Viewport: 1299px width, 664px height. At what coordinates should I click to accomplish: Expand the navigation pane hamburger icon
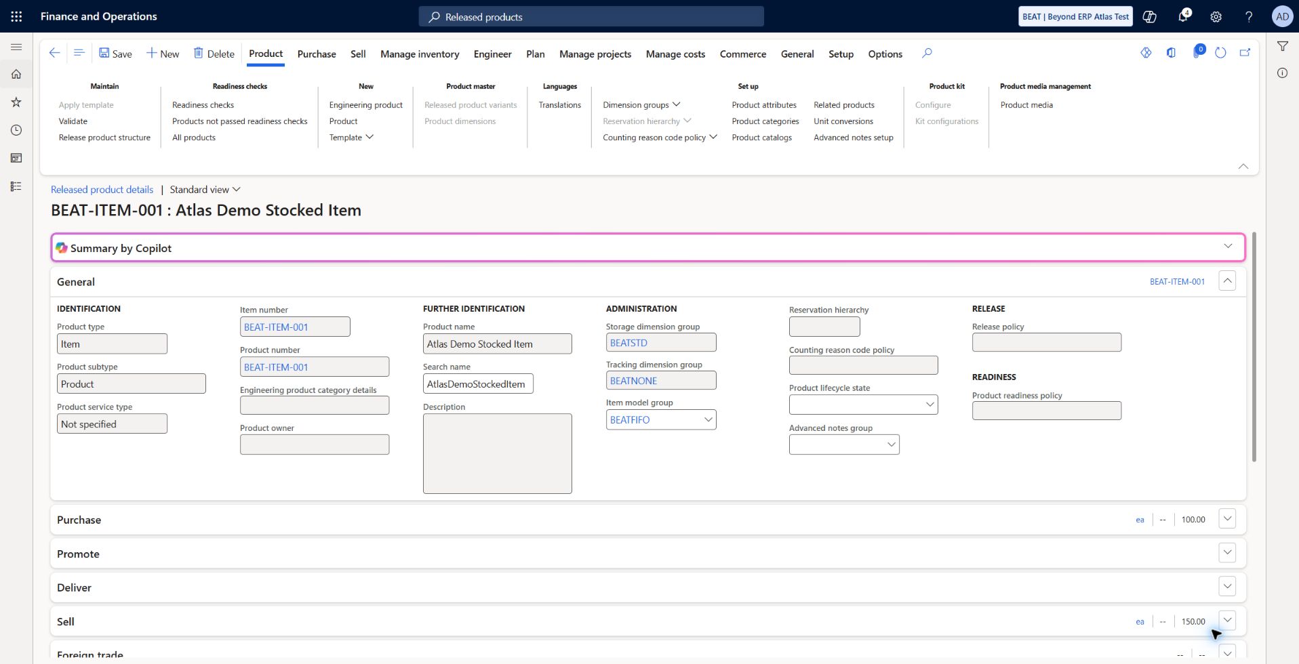point(16,47)
